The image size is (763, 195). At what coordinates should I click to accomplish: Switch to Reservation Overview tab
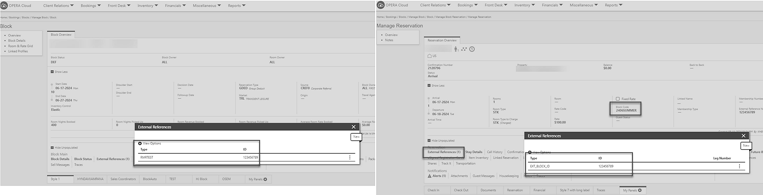click(442, 40)
